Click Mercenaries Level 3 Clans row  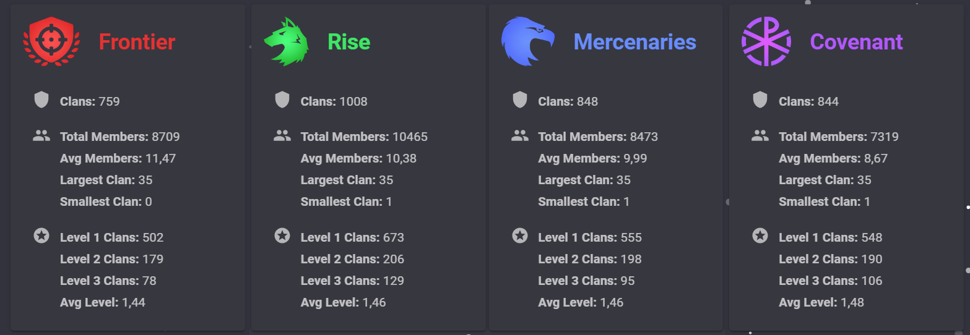[x=587, y=281]
